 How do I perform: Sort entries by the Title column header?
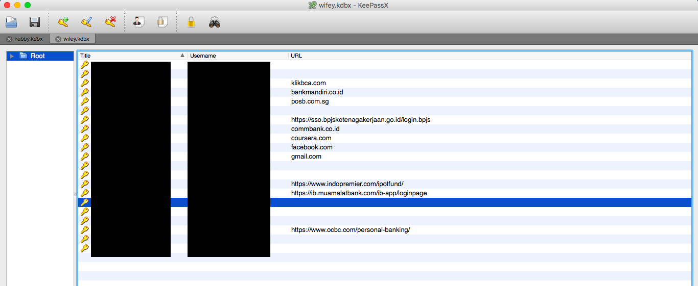132,56
